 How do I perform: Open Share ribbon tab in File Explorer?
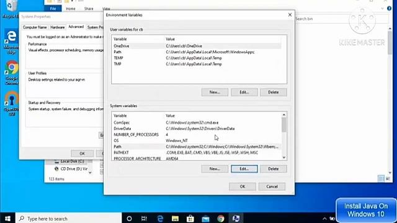pos(89,9)
